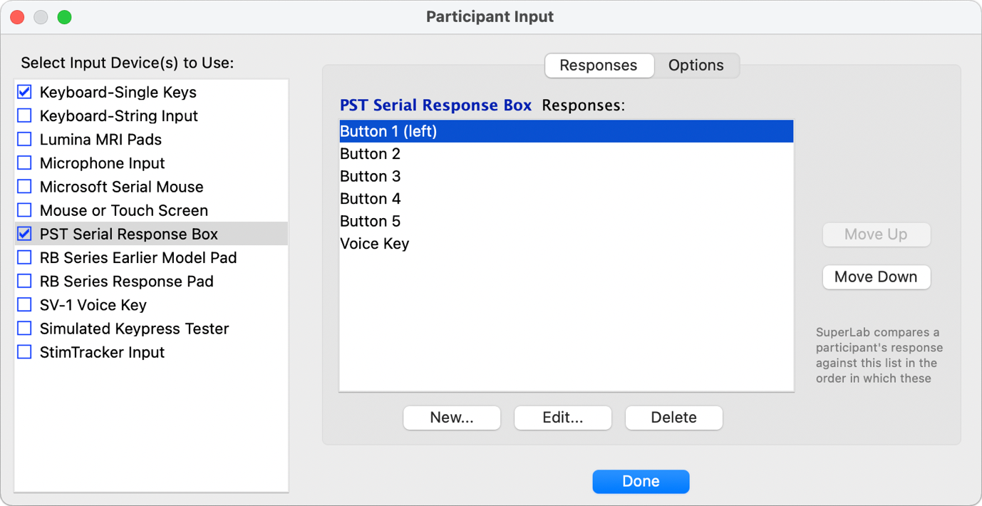Disable the PST Serial Response Box checkbox
The image size is (982, 506).
click(25, 234)
